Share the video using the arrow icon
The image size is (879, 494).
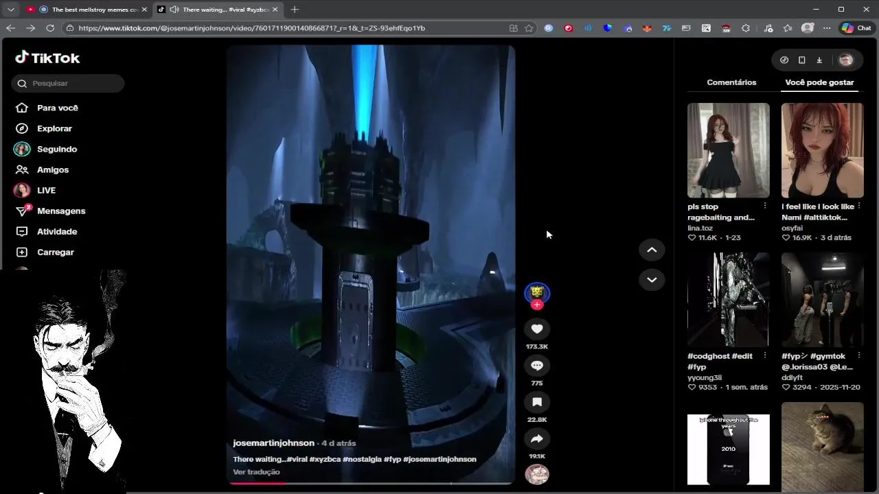537,438
